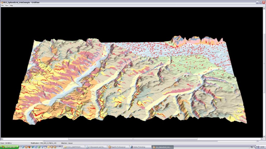Viewport: 266px width, 149px height.
Task: Click the Zoom : 26 800 m status field
Action: click(6, 143)
